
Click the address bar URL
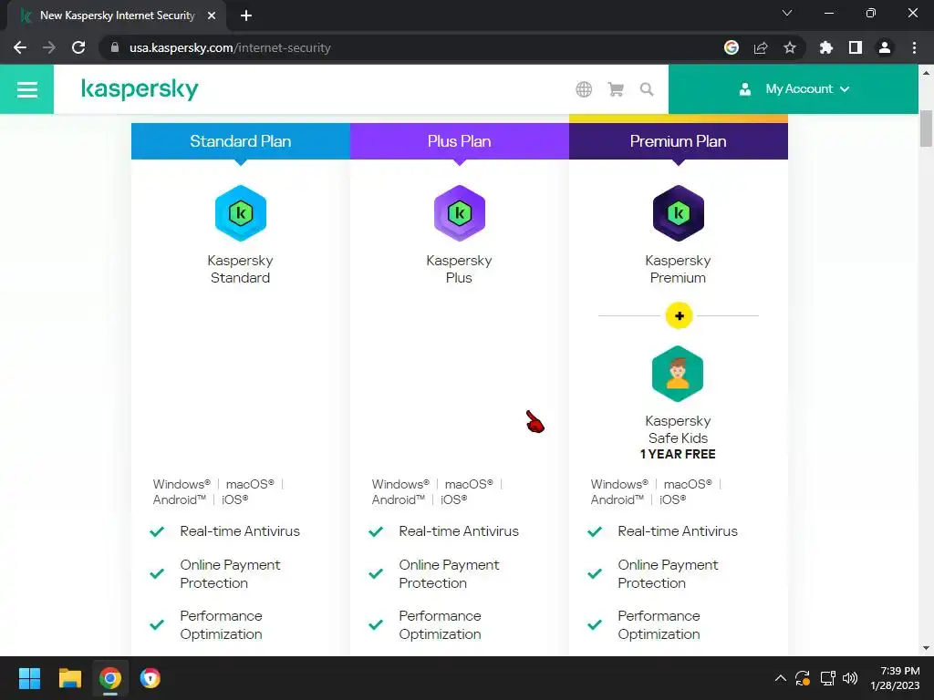tap(230, 47)
